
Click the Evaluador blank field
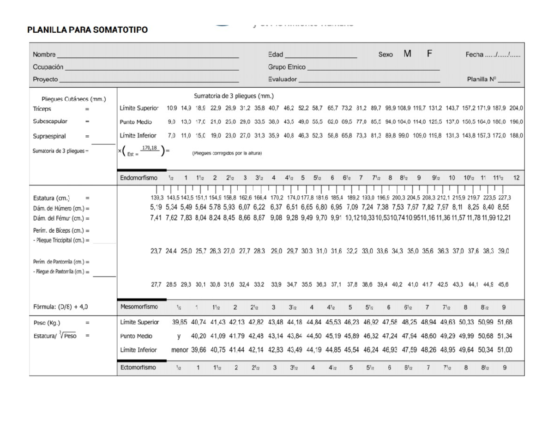click(369, 79)
